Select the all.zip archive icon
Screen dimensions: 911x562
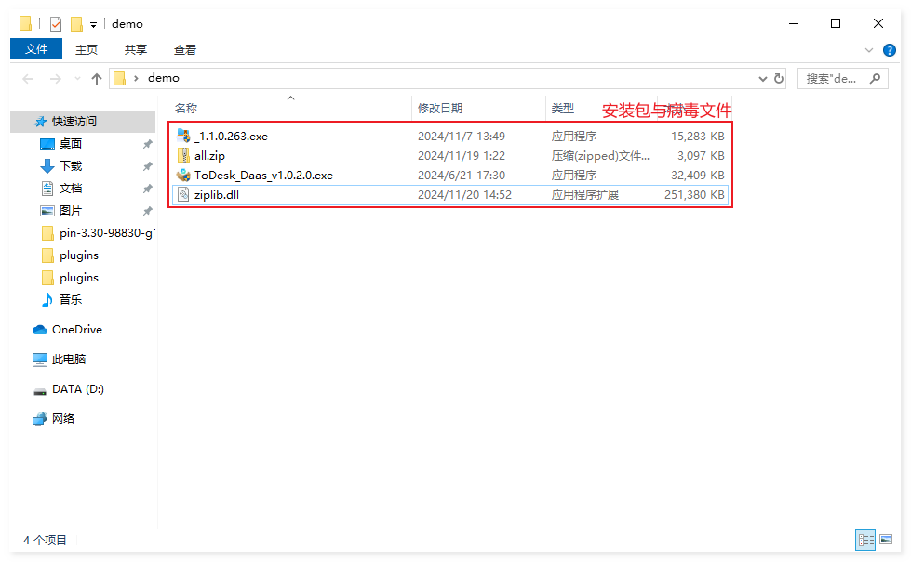(x=183, y=155)
